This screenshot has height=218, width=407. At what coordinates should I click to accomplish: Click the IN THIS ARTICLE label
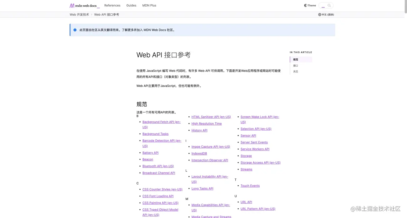[301, 52]
